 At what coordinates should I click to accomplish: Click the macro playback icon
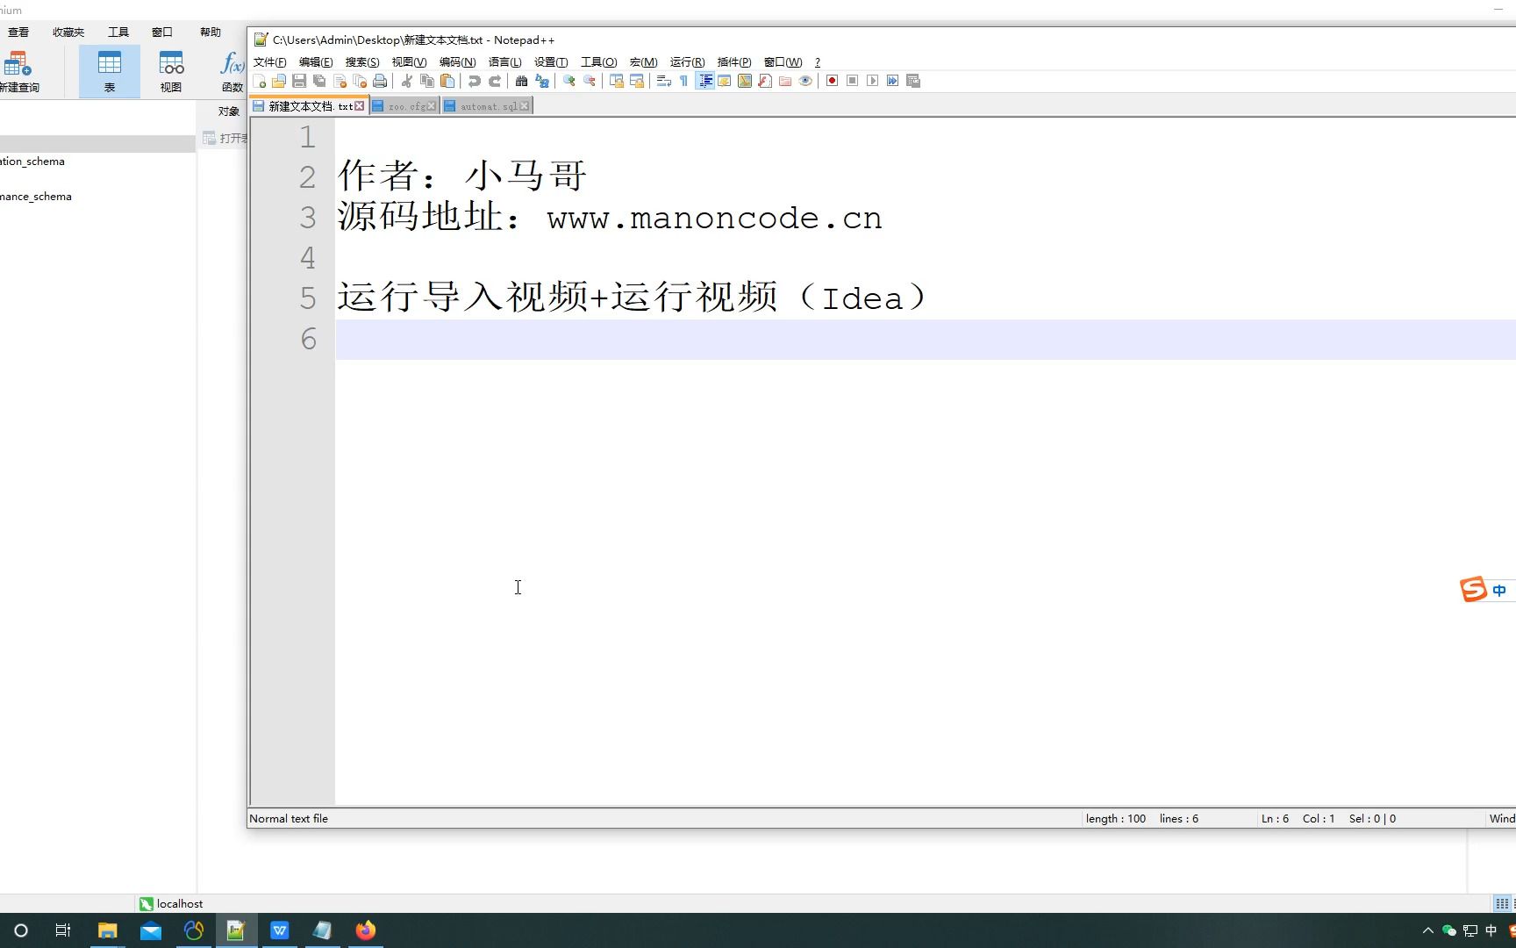coord(873,81)
